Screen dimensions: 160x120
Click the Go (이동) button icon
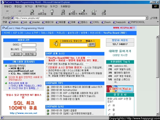click(154, 18)
